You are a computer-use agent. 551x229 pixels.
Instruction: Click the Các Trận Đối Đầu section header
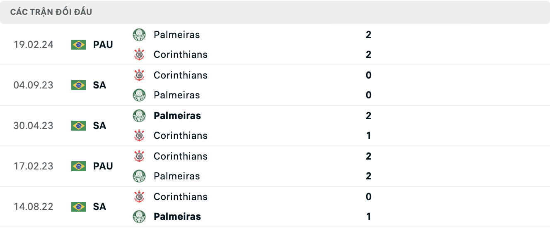(x=51, y=12)
